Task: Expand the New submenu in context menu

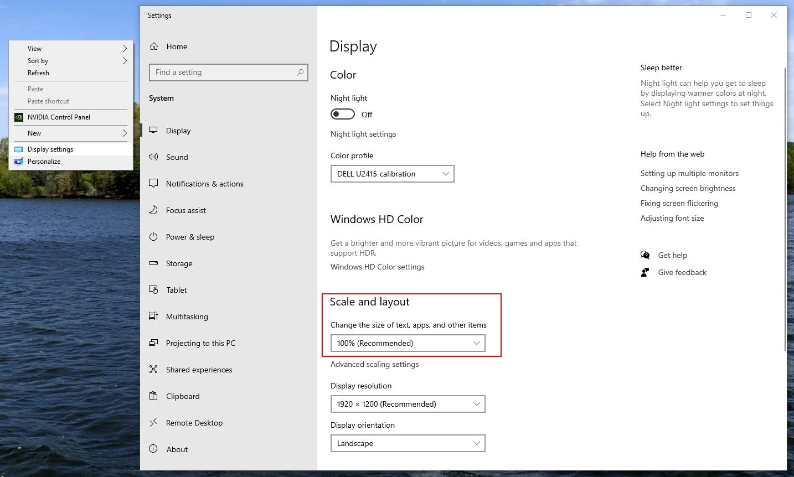Action: (71, 133)
